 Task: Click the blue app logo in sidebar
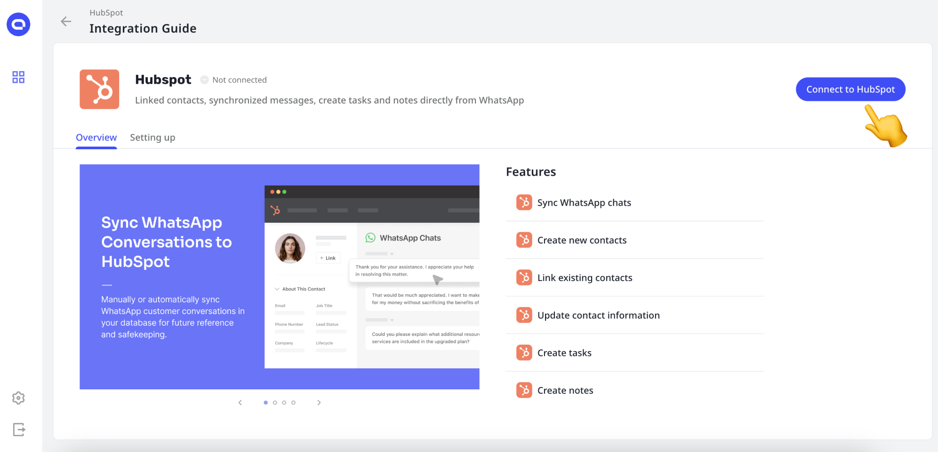(18, 24)
